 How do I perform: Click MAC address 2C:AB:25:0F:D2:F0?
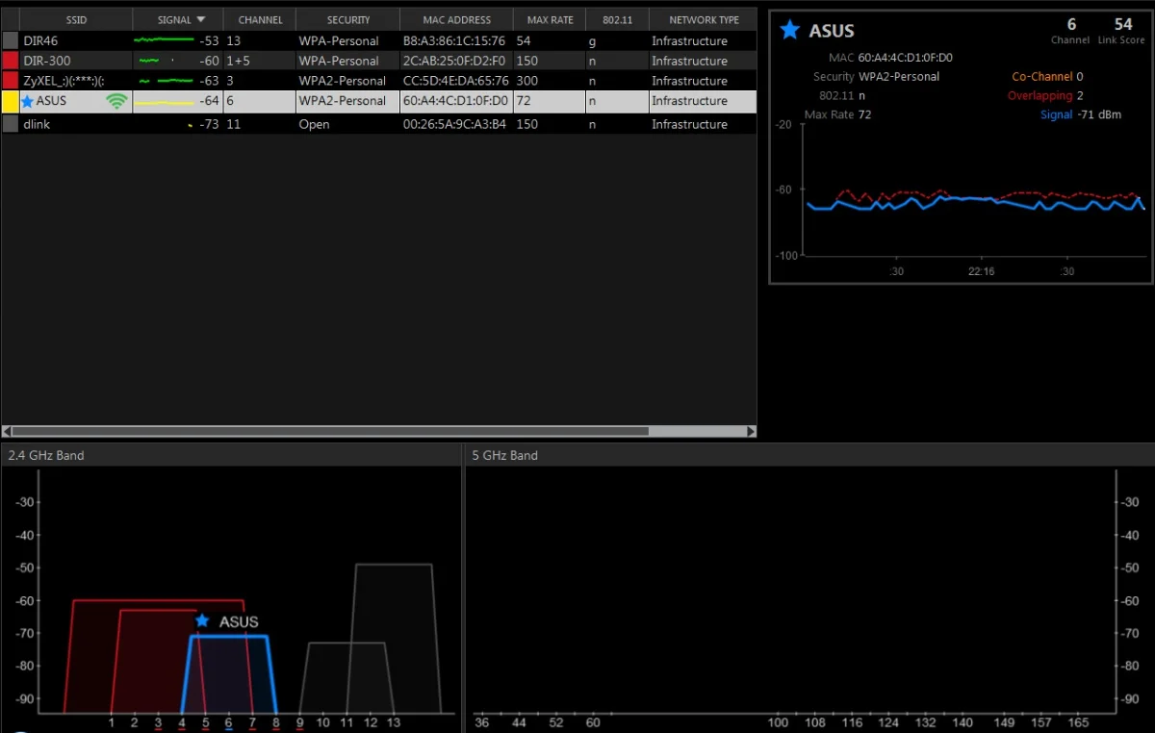tap(454, 61)
